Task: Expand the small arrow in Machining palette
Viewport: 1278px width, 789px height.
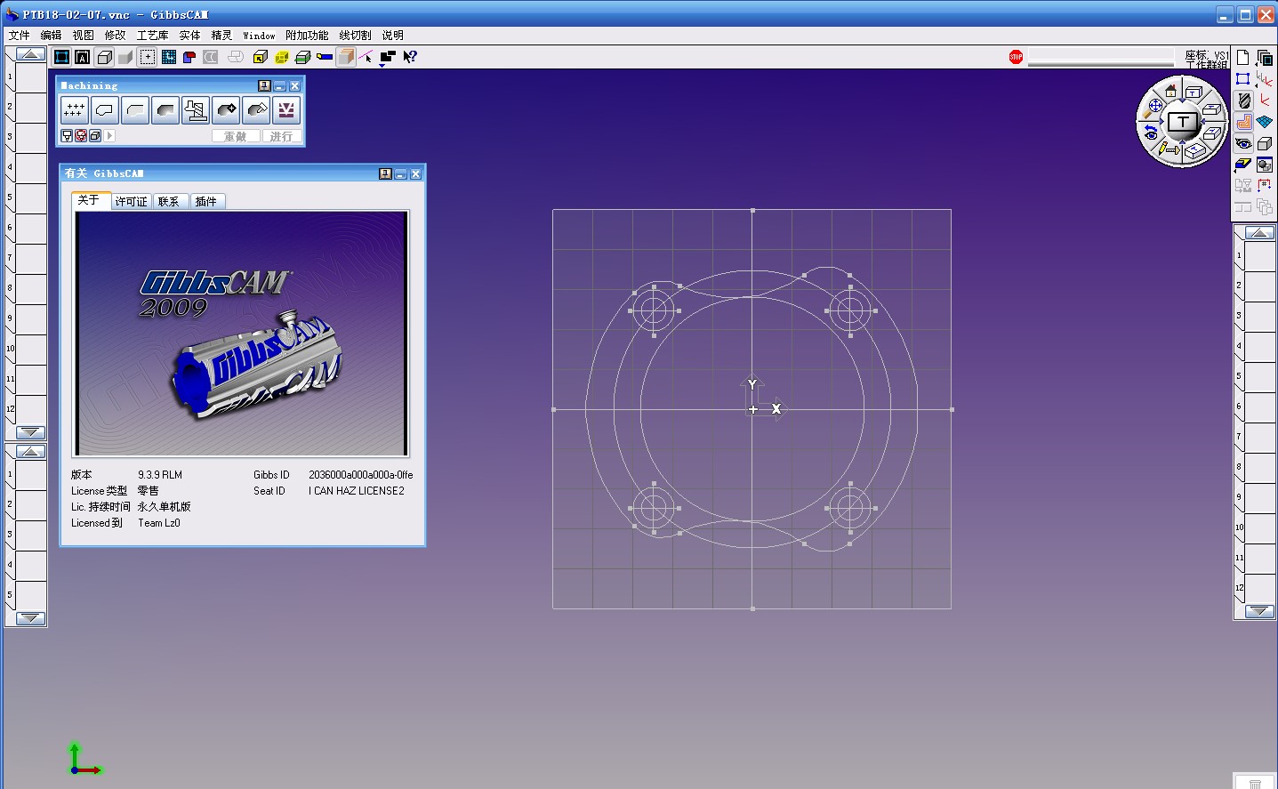Action: point(110,136)
